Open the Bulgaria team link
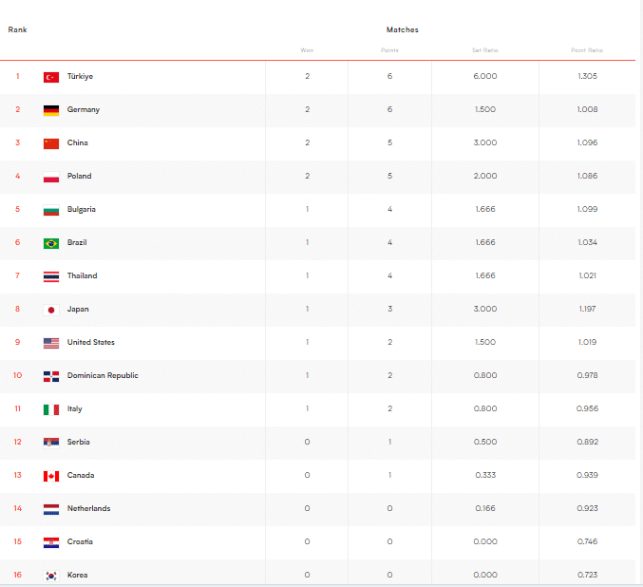The image size is (643, 587). pos(81,210)
